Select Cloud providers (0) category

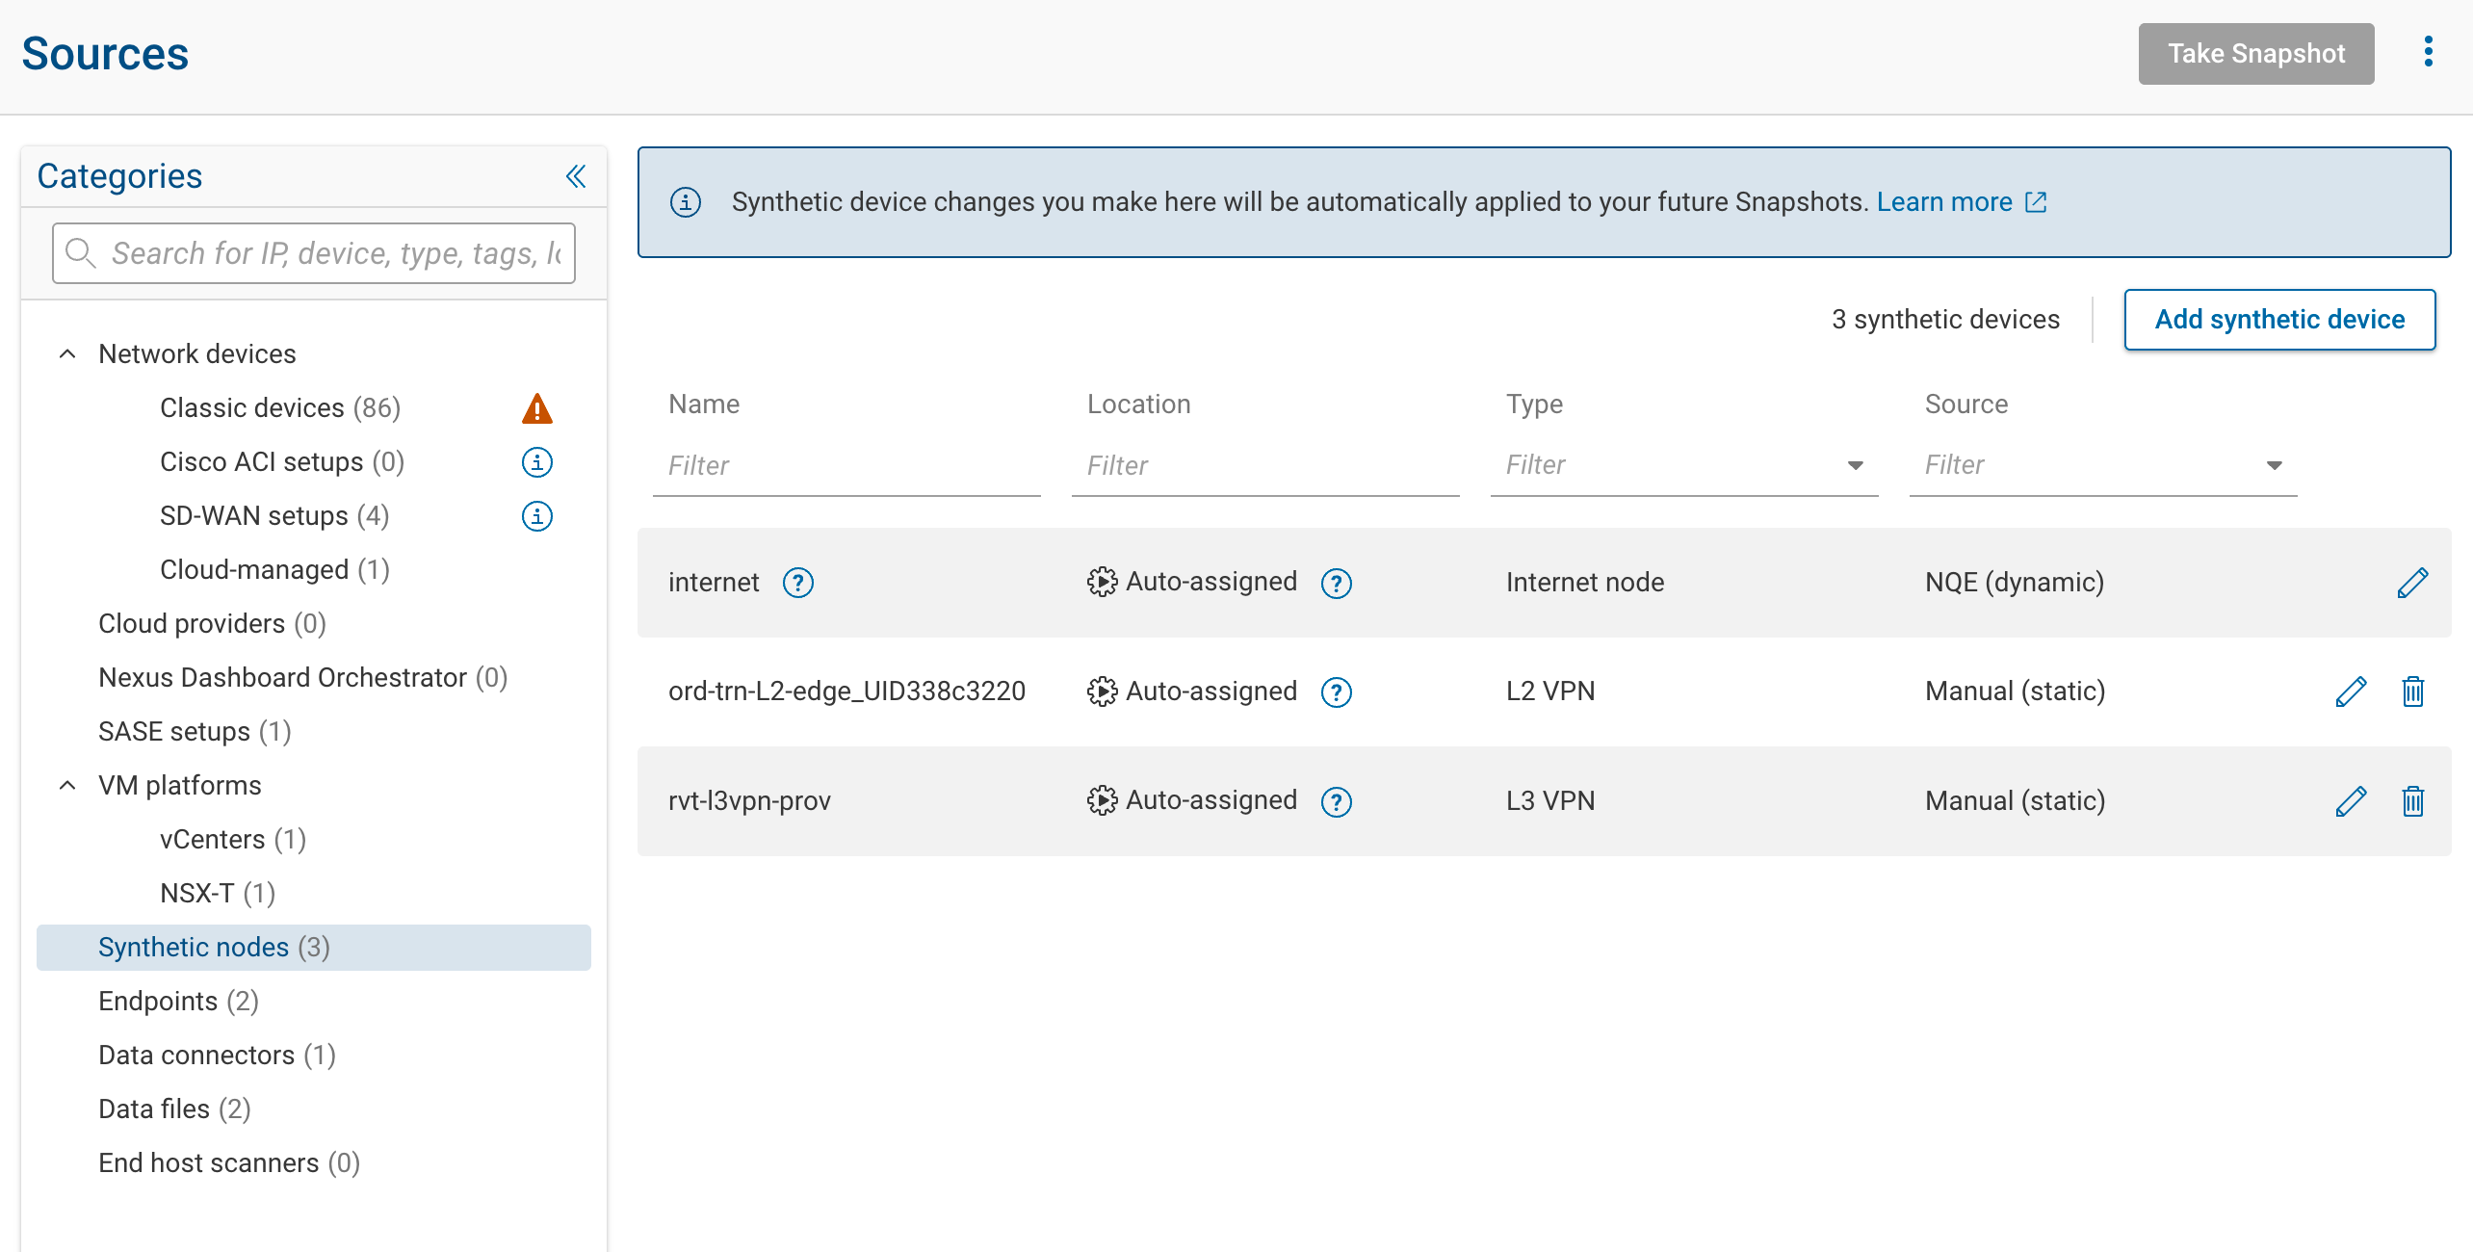pyautogui.click(x=212, y=624)
